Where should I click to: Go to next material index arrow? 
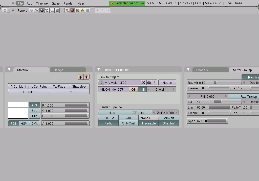(x=174, y=89)
